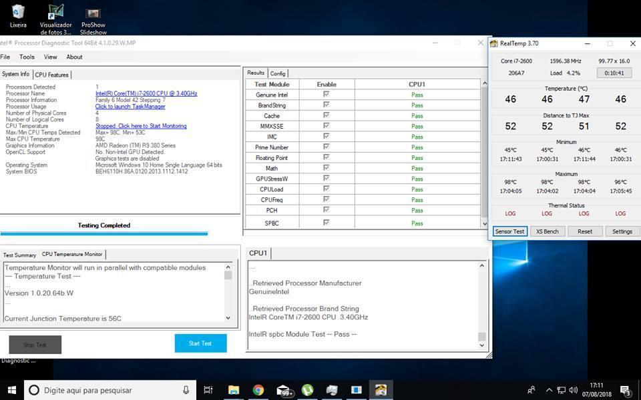The image size is (641, 400).
Task: Toggle BrandString test checkbox
Action: pyautogui.click(x=327, y=105)
